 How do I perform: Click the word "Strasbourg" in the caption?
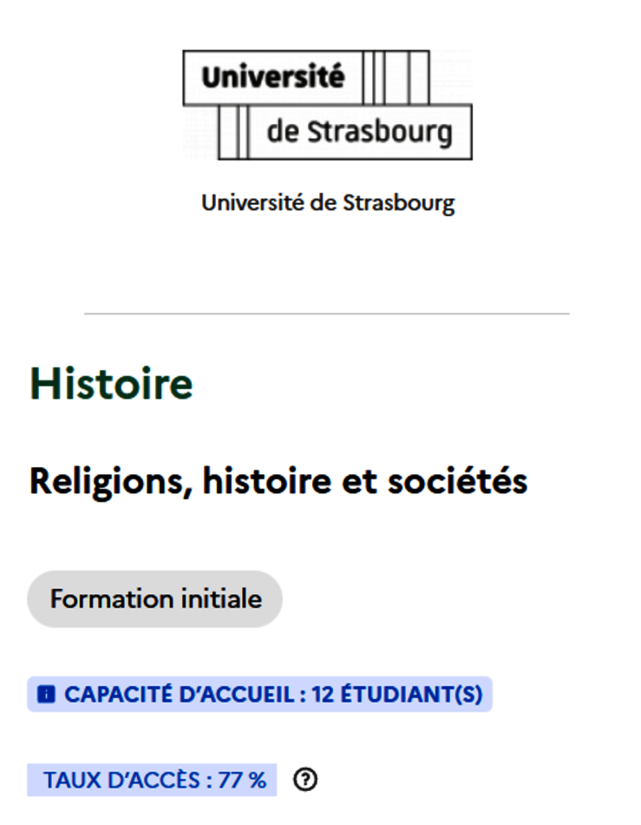[x=398, y=203]
